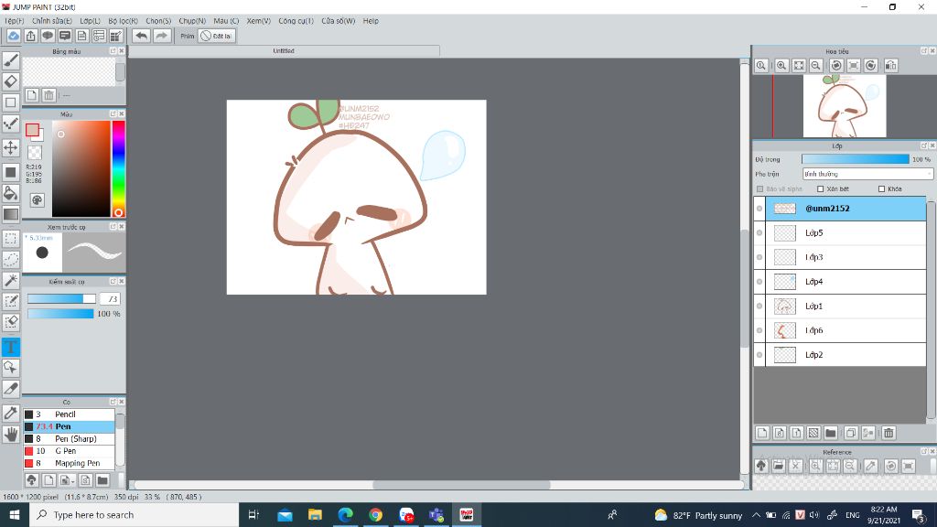Hide the Lớp5 layer
The width and height of the screenshot is (937, 527).
(x=759, y=233)
